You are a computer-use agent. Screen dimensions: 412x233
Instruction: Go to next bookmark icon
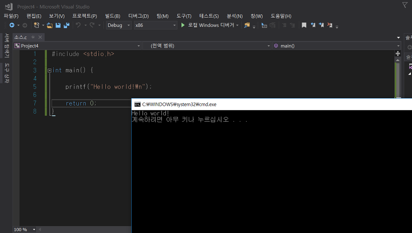pos(322,25)
